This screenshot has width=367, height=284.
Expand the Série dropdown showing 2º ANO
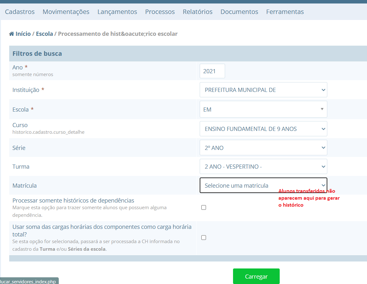[263, 148]
